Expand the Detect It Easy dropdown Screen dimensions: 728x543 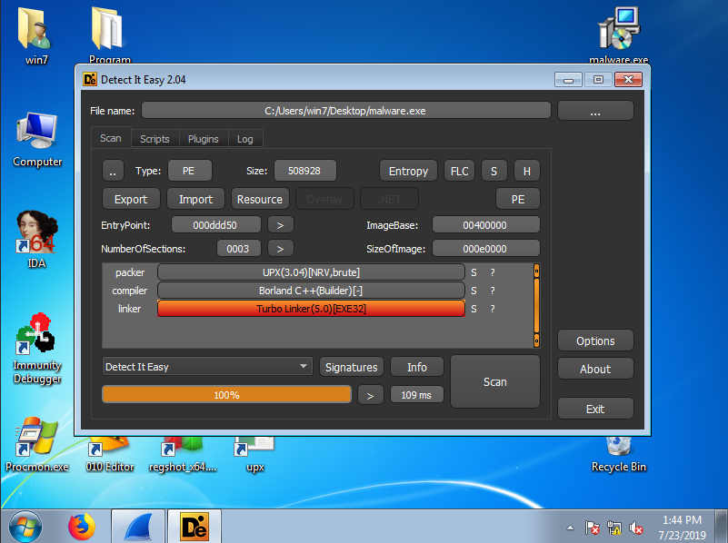pos(207,366)
